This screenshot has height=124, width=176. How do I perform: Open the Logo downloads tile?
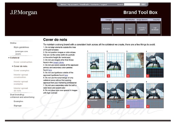pos(155,29)
